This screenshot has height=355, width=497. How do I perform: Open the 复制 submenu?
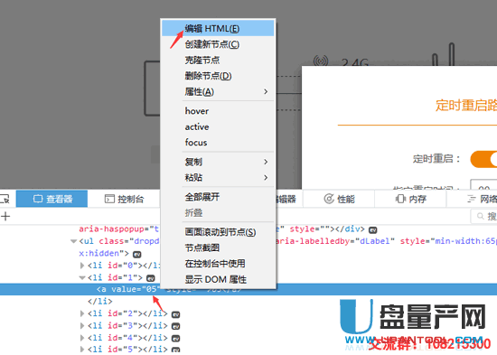[218, 162]
